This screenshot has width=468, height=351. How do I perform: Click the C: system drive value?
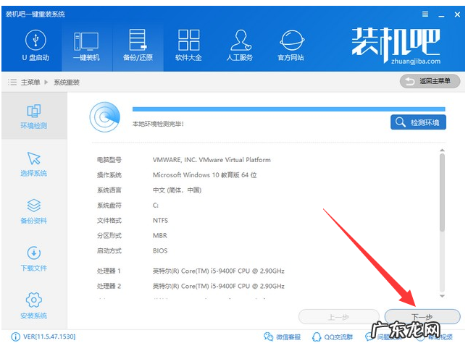tap(156, 206)
